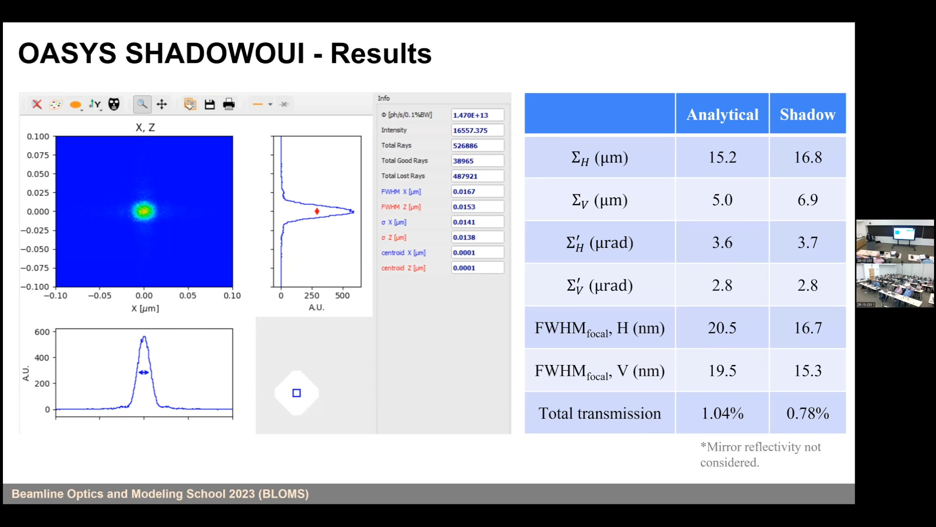
Task: Click the Σ_V (µm) row label
Action: 600,200
